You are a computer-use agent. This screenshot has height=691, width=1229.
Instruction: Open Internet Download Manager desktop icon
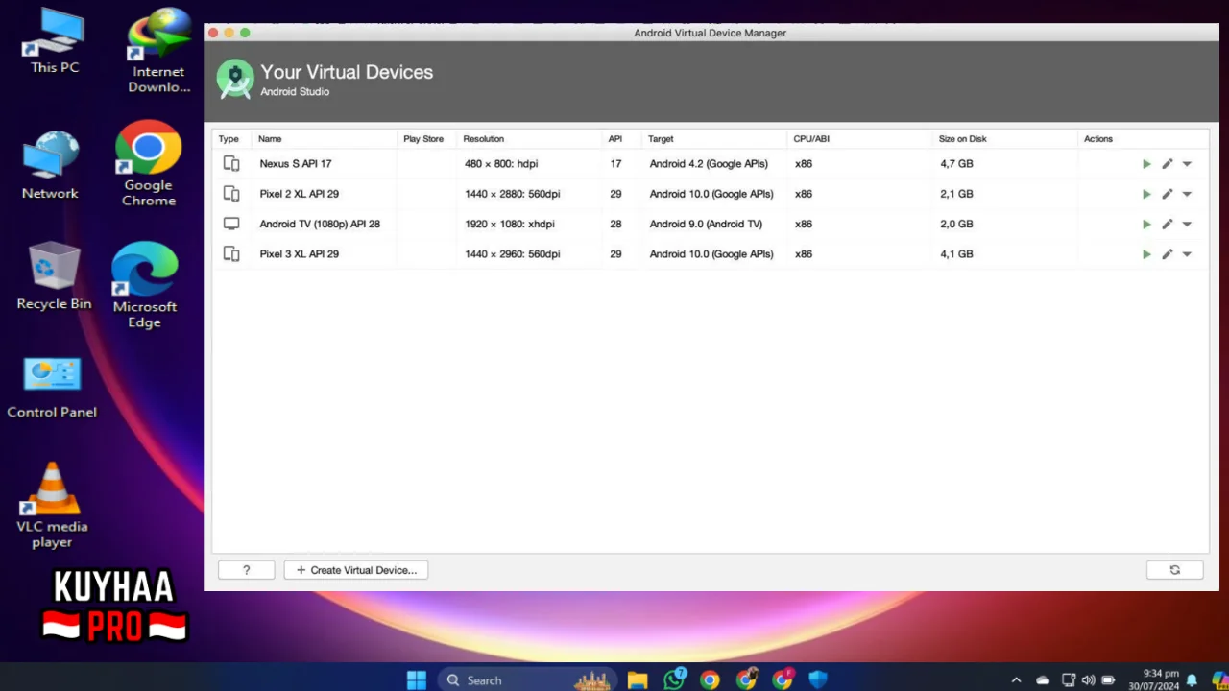pyautogui.click(x=158, y=50)
